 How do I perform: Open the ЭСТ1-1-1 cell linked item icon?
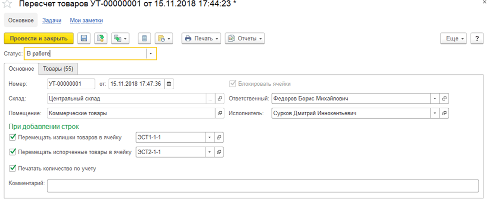(219, 137)
